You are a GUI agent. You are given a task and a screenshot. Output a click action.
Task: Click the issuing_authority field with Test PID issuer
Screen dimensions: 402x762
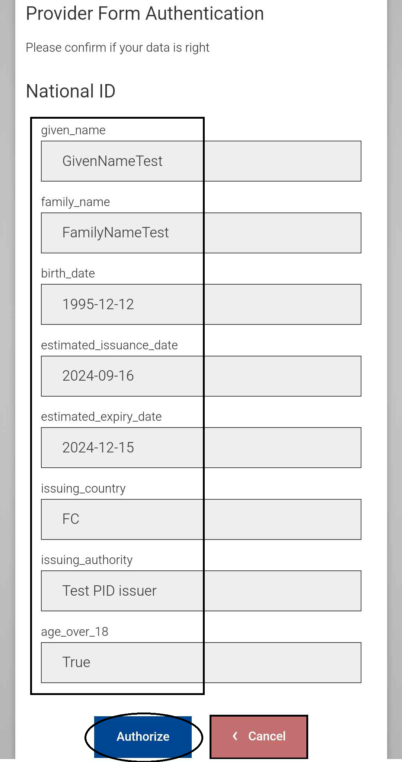(201, 591)
